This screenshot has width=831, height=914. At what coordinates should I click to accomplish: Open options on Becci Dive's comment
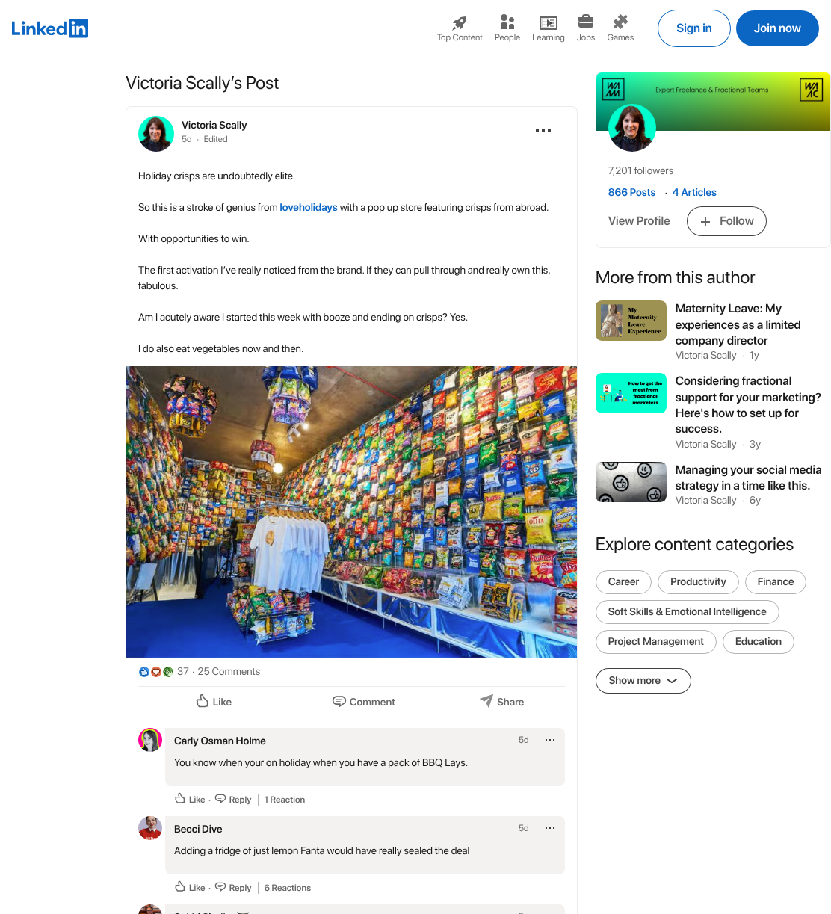pyautogui.click(x=550, y=828)
